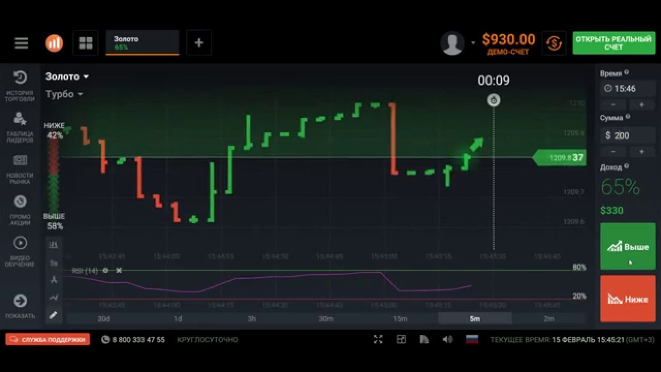Click the footer icon beside the speaker

(424, 339)
